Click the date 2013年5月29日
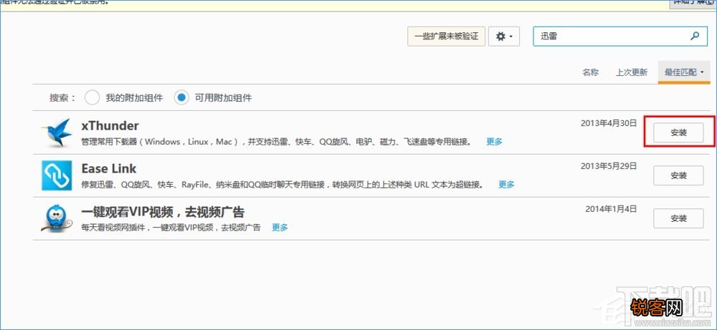 point(609,166)
